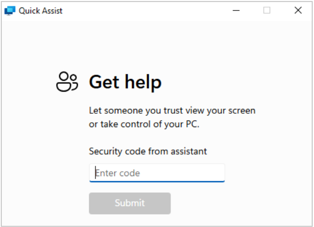Viewport: 314px width, 227px height.
Task: Click the Quick Assist app icon in title bar
Action: [x=10, y=10]
